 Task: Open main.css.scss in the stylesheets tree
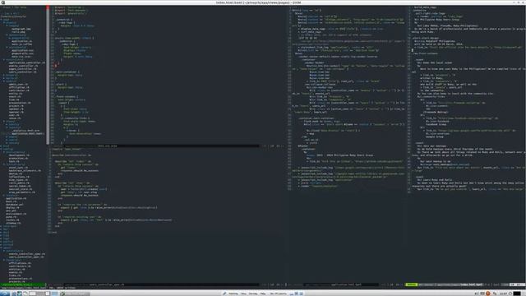21,57
